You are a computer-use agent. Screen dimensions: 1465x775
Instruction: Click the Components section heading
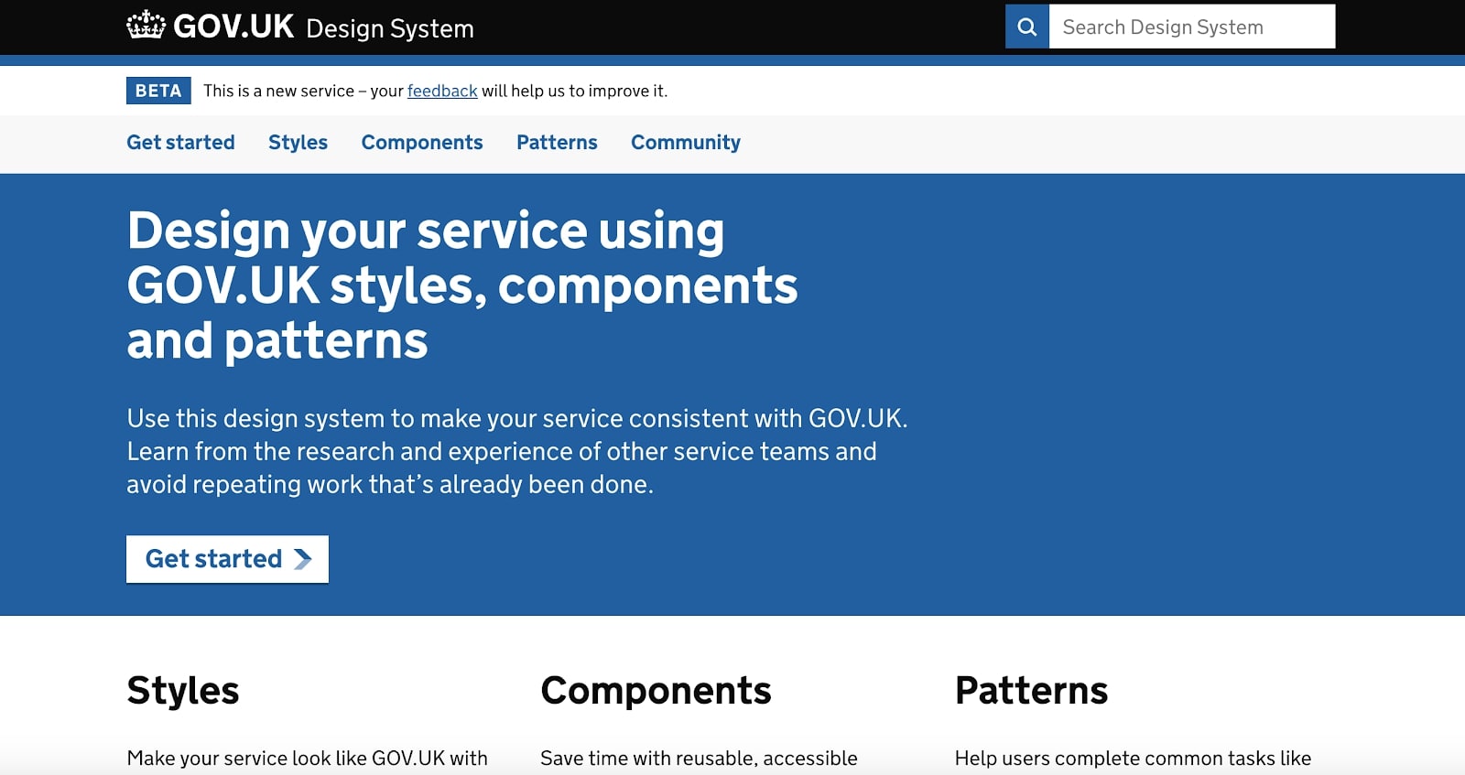(x=656, y=691)
